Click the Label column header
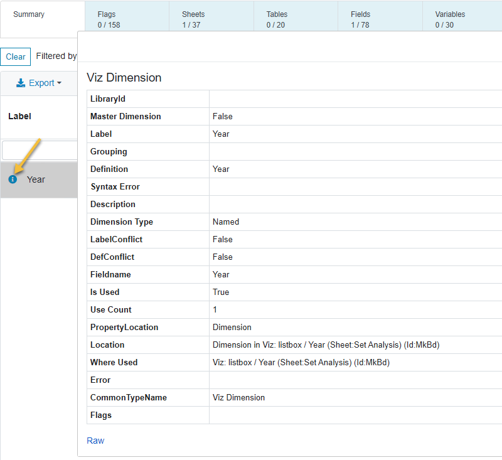Screen dimensions: 502x460 (19, 116)
